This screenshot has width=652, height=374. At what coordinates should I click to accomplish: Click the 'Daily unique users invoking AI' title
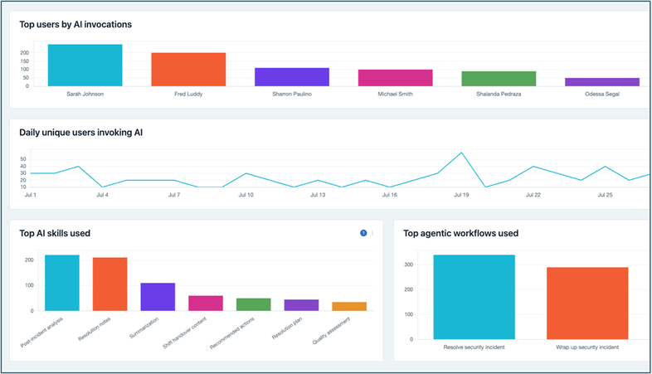tap(80, 133)
